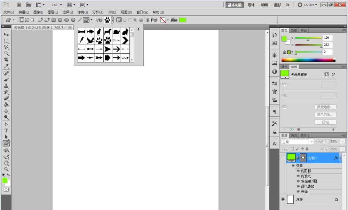Select the Quick Selection tool
The image size is (348, 210).
coord(6,53)
